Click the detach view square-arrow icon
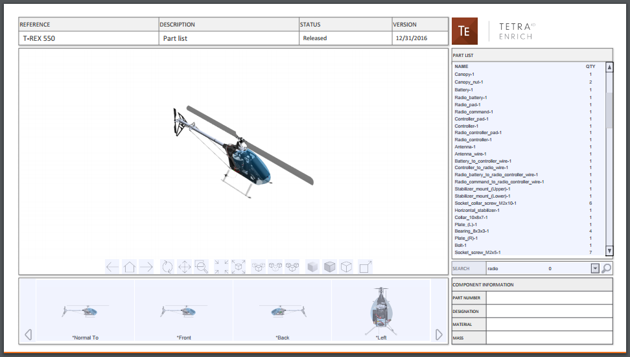630x357 pixels. (365, 267)
